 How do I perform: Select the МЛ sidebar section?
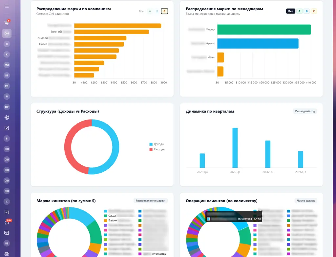tap(7, 65)
